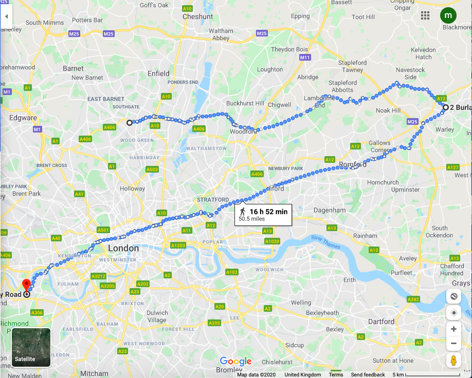This screenshot has width=472, height=378.
Task: Click the route waypoint circle near Southgate
Action: click(x=130, y=123)
